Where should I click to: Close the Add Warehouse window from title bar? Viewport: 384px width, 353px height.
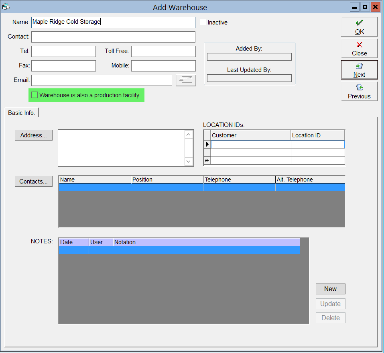click(x=376, y=7)
